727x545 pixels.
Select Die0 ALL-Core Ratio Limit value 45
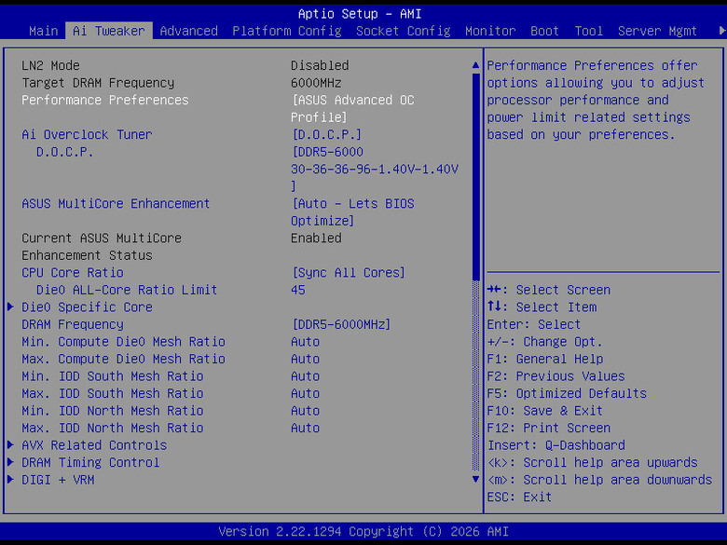[298, 290]
